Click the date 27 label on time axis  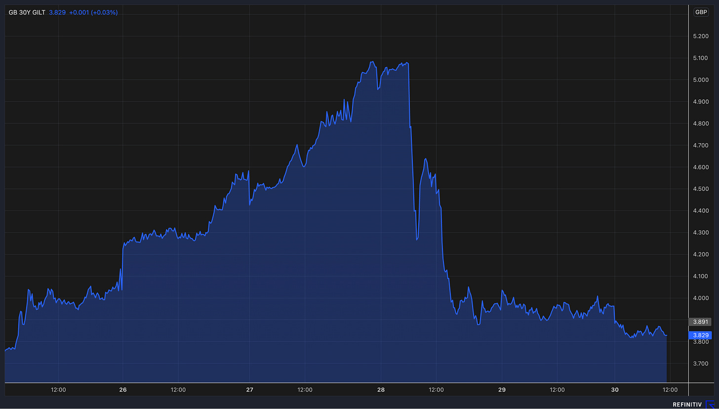[250, 390]
